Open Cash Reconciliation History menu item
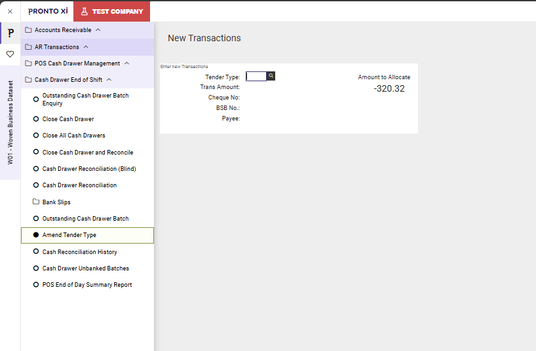 (79, 252)
